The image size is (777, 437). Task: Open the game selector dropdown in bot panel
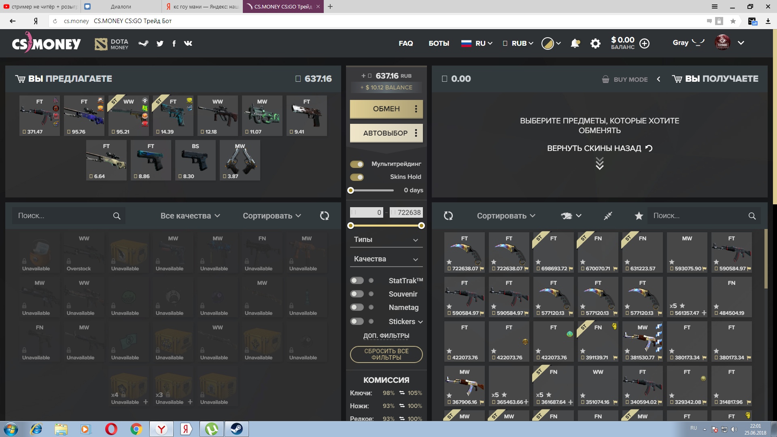(x=571, y=216)
